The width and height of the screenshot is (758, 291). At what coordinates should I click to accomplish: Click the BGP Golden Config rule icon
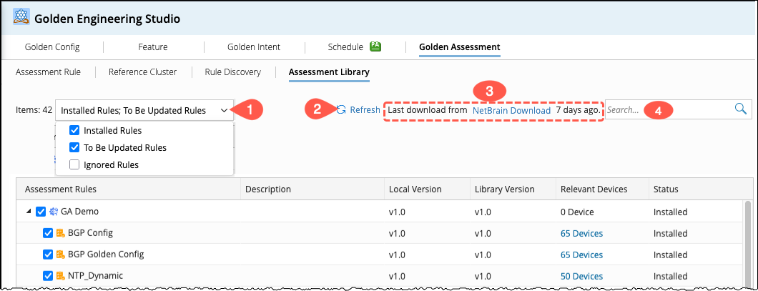coord(61,255)
